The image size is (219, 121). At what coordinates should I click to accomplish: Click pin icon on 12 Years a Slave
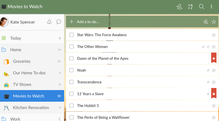(x=208, y=94)
